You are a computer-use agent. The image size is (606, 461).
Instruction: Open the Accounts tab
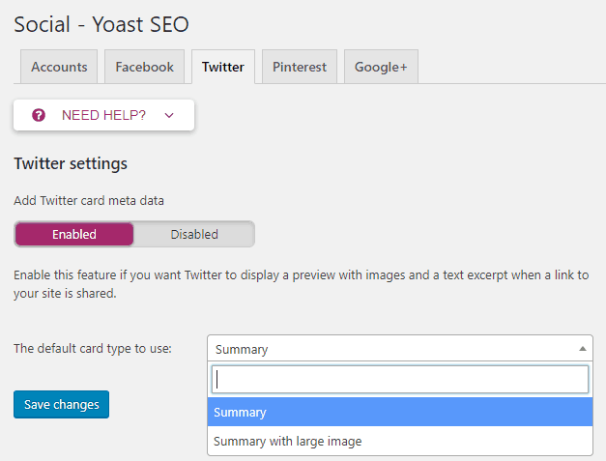tap(59, 67)
